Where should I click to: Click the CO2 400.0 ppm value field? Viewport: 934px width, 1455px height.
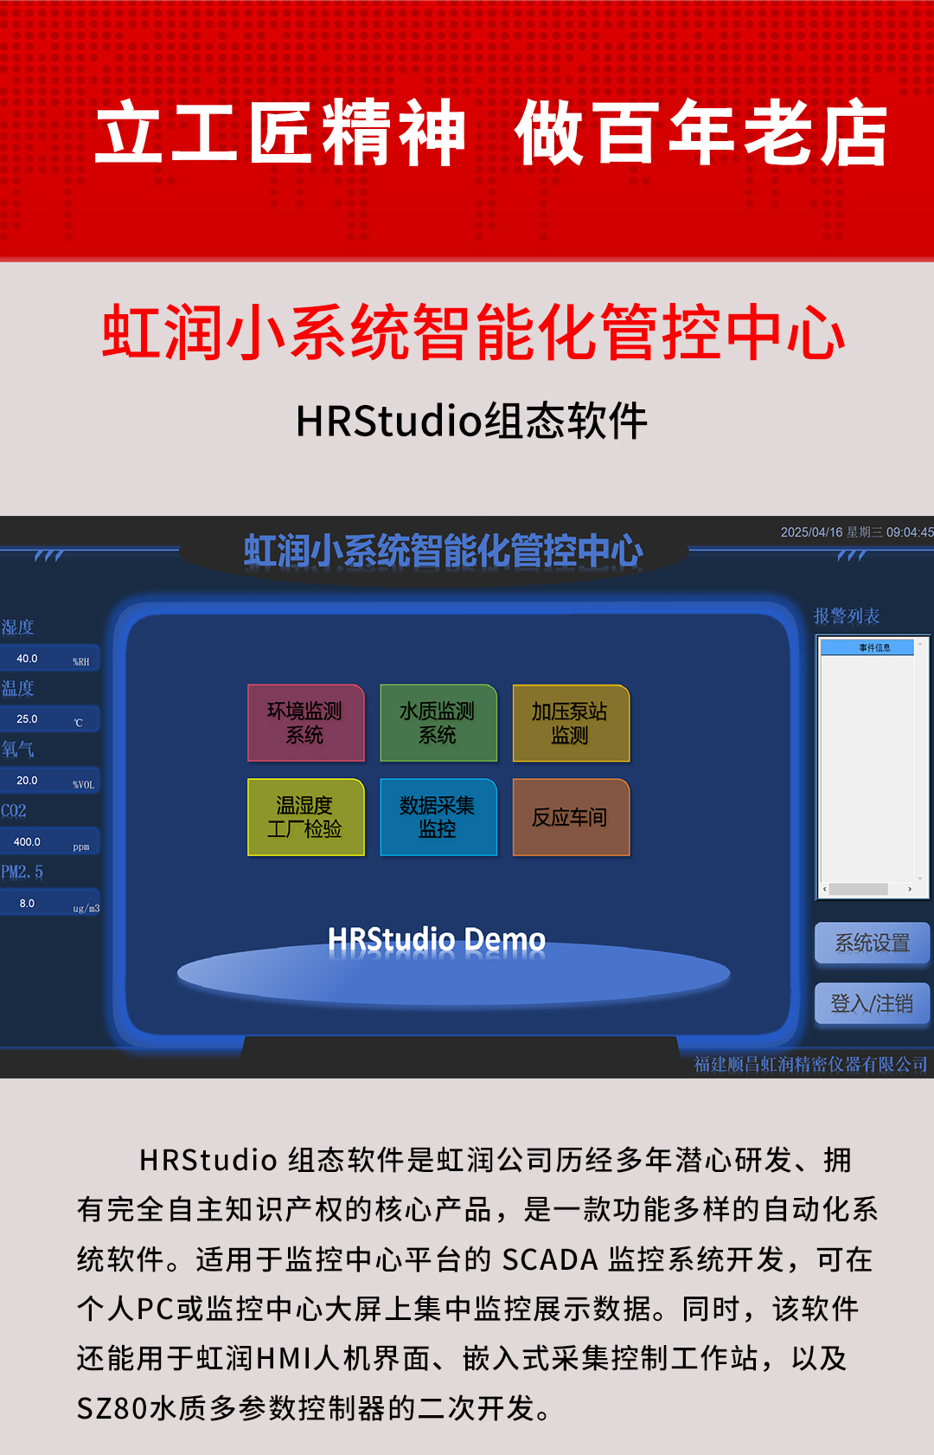[49, 842]
